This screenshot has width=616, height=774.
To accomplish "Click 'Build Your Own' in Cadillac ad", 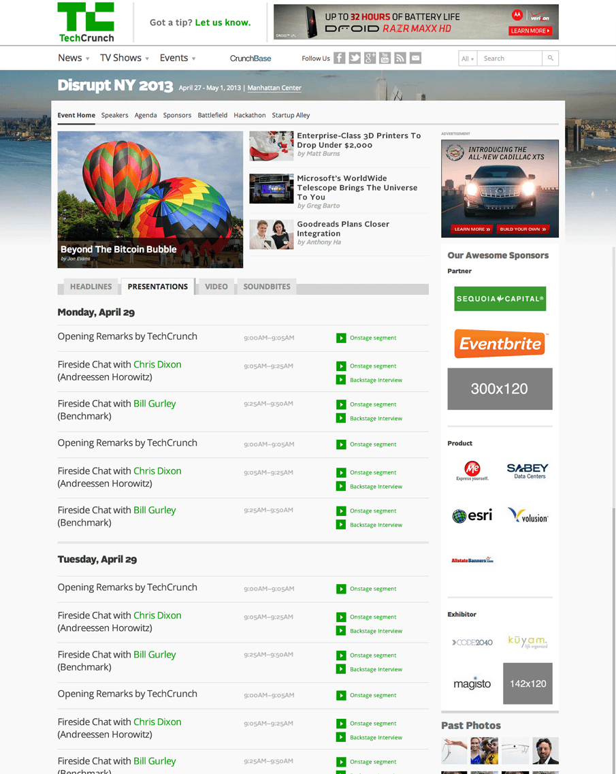I will pyautogui.click(x=523, y=229).
